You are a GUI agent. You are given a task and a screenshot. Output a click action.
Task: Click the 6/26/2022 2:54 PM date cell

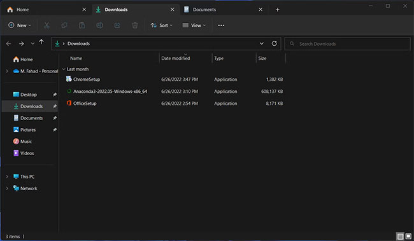click(x=180, y=104)
